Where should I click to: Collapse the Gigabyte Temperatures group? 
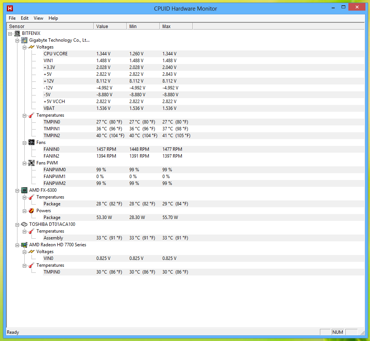pyautogui.click(x=24, y=116)
